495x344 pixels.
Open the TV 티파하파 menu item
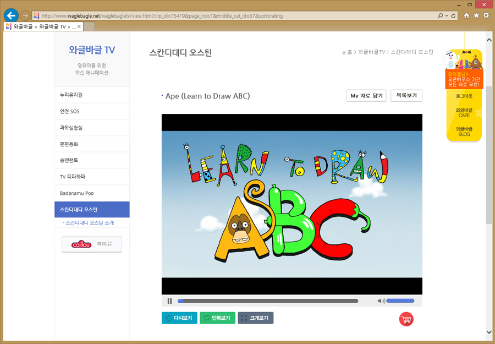[92, 177]
